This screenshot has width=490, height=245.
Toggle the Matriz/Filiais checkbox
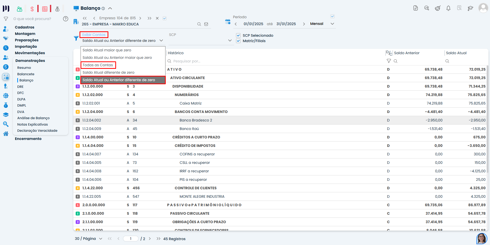[238, 41]
